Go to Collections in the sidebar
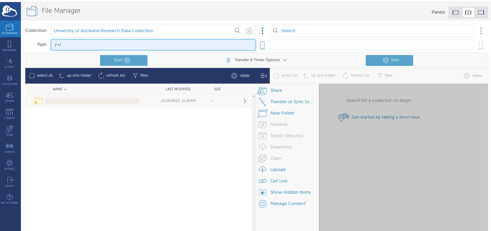Image resolution: width=491 pixels, height=231 pixels. coord(10,80)
